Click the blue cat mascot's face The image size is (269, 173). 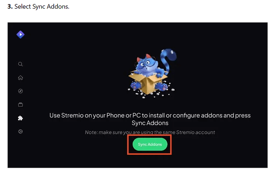[x=146, y=64]
